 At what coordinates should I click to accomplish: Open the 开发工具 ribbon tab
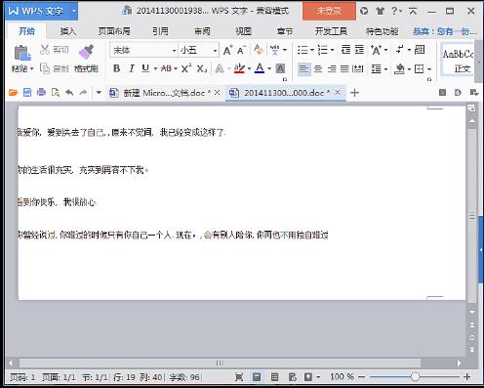[x=331, y=31]
